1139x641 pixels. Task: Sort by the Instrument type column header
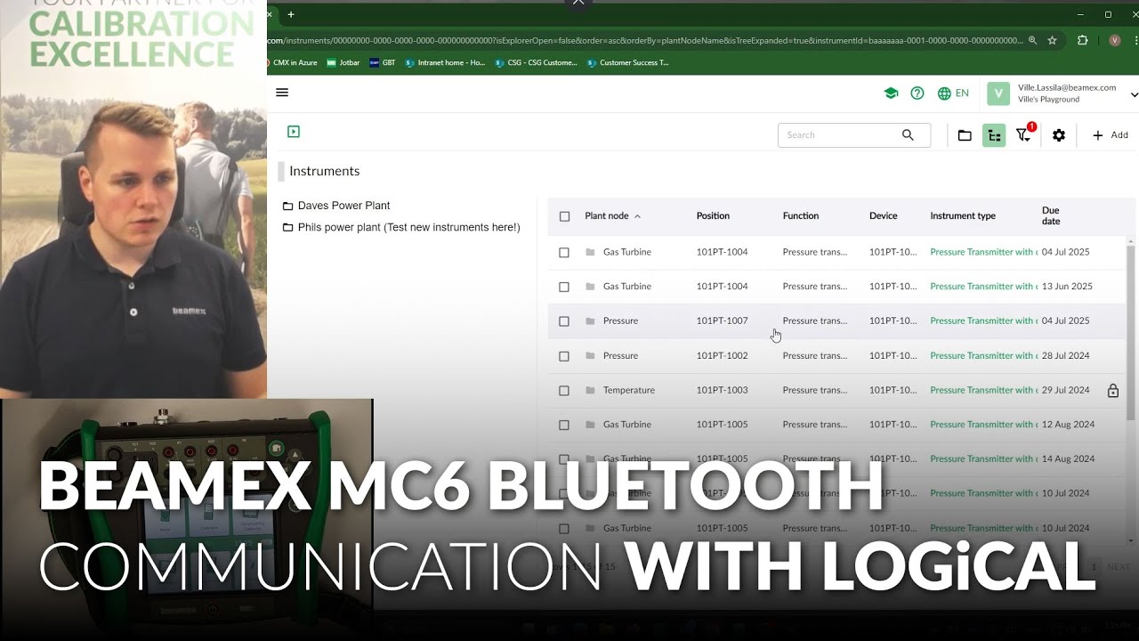click(963, 216)
